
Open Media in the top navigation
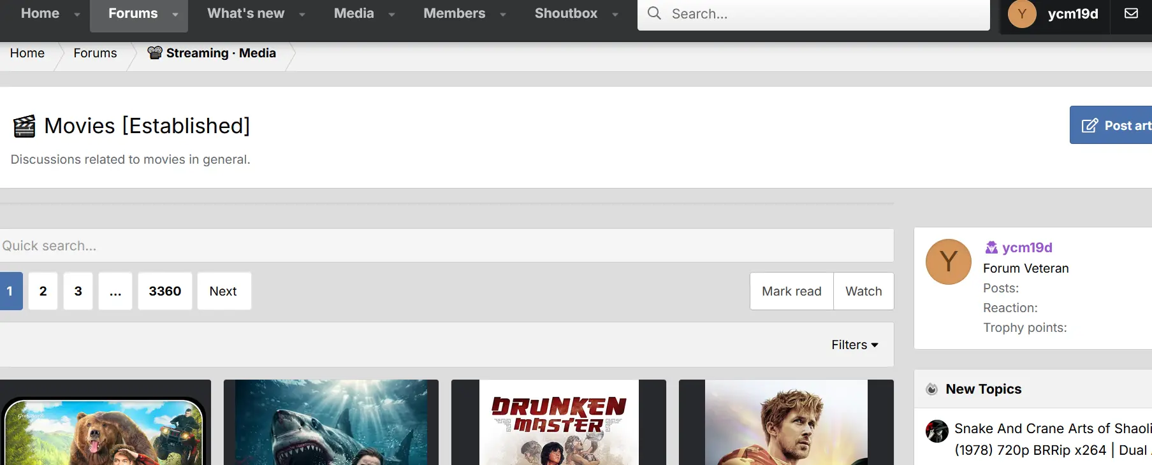pos(354,13)
